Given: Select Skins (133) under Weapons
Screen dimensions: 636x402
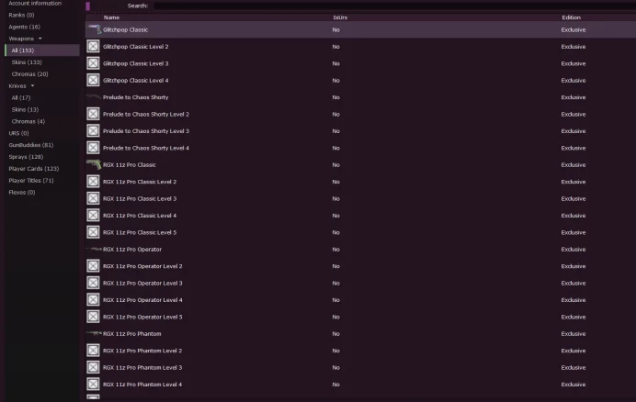Looking at the screenshot, I should pos(27,62).
